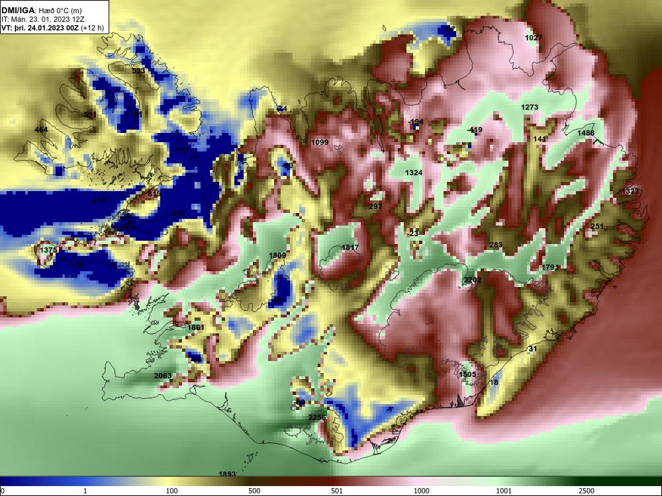The height and width of the screenshot is (496, 662).
Task: Click the legend label 1000
Action: (421, 491)
